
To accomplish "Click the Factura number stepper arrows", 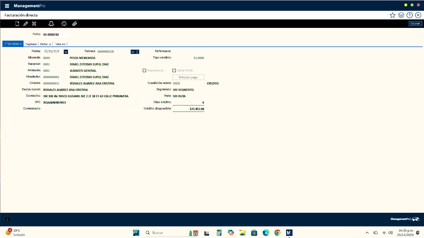I will pos(137,52).
